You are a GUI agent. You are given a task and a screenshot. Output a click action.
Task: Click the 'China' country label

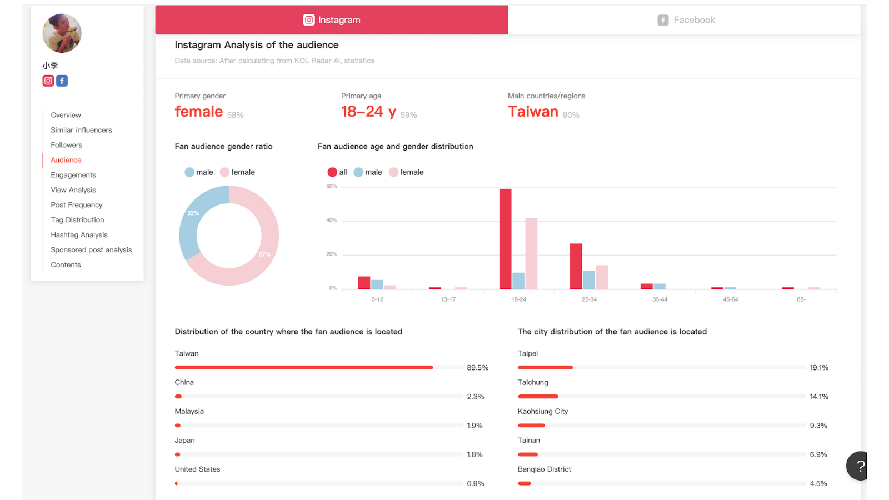coord(184,382)
